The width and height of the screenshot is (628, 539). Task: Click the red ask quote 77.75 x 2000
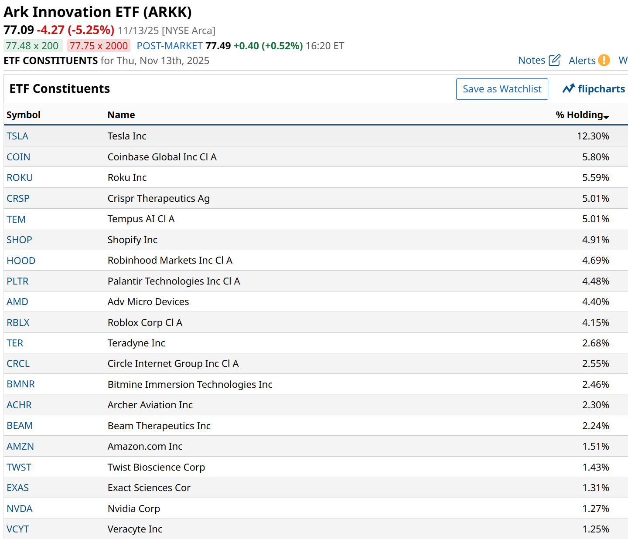(x=99, y=46)
